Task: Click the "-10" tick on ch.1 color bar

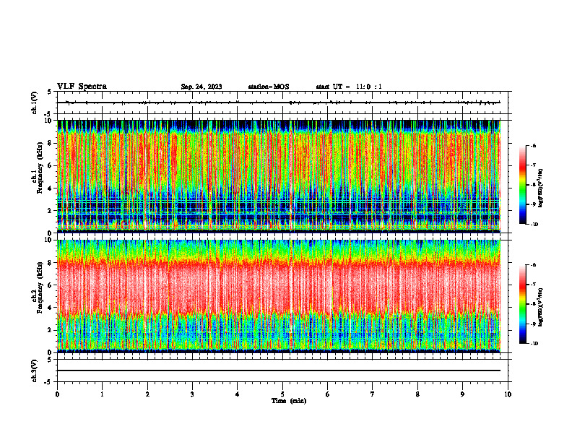Action: point(534,225)
